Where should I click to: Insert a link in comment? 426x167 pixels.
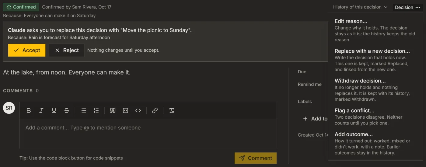pos(155,110)
